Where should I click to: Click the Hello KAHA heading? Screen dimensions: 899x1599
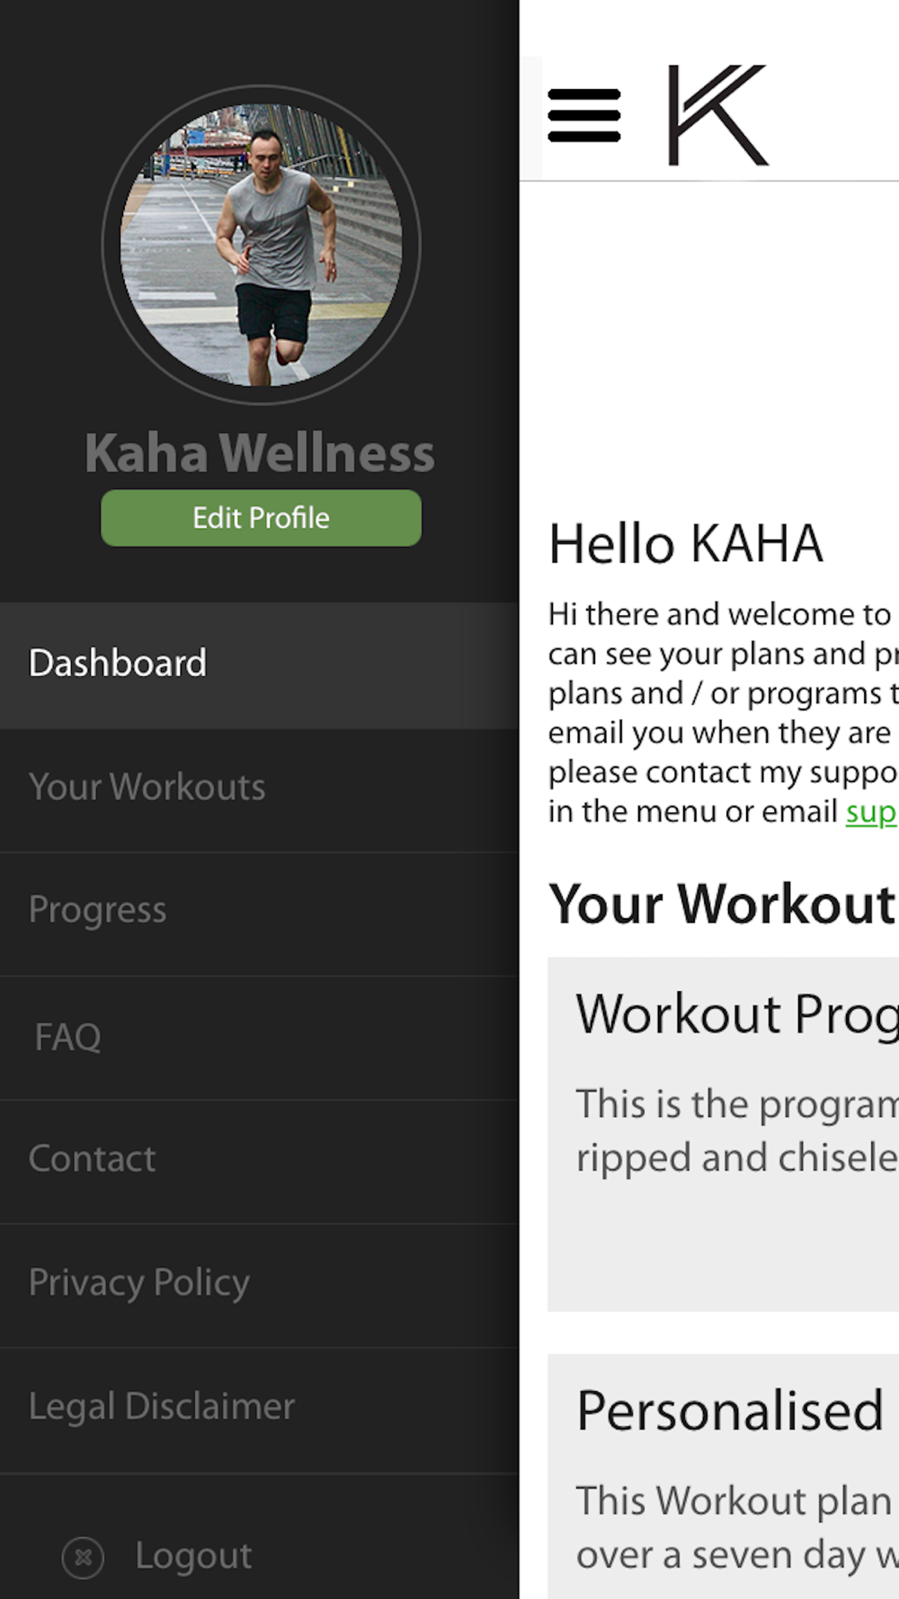tap(686, 544)
